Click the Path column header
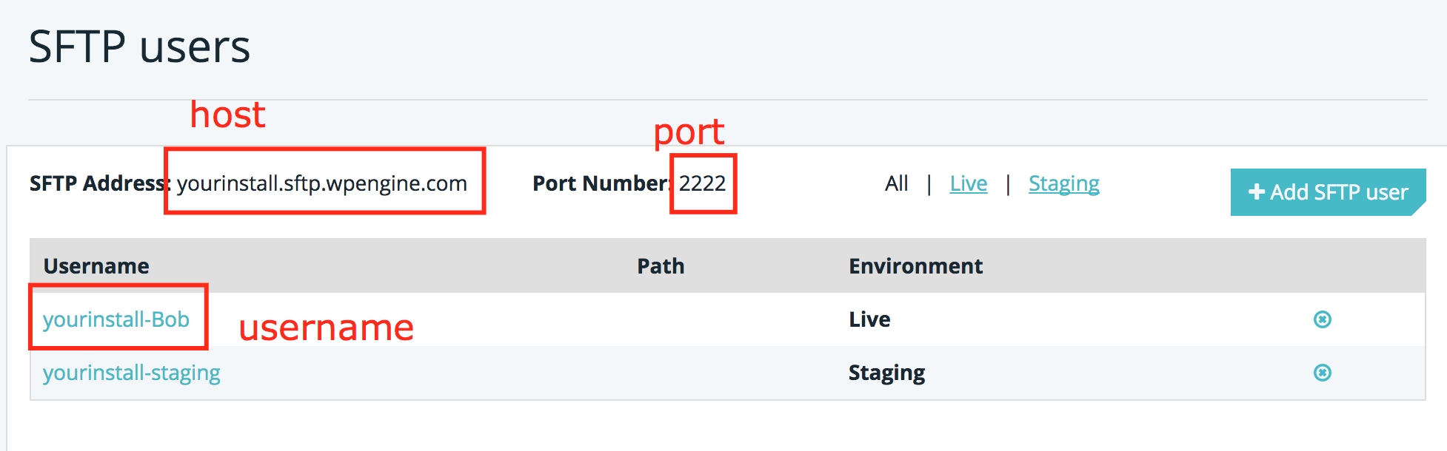The width and height of the screenshot is (1447, 451). 661,266
